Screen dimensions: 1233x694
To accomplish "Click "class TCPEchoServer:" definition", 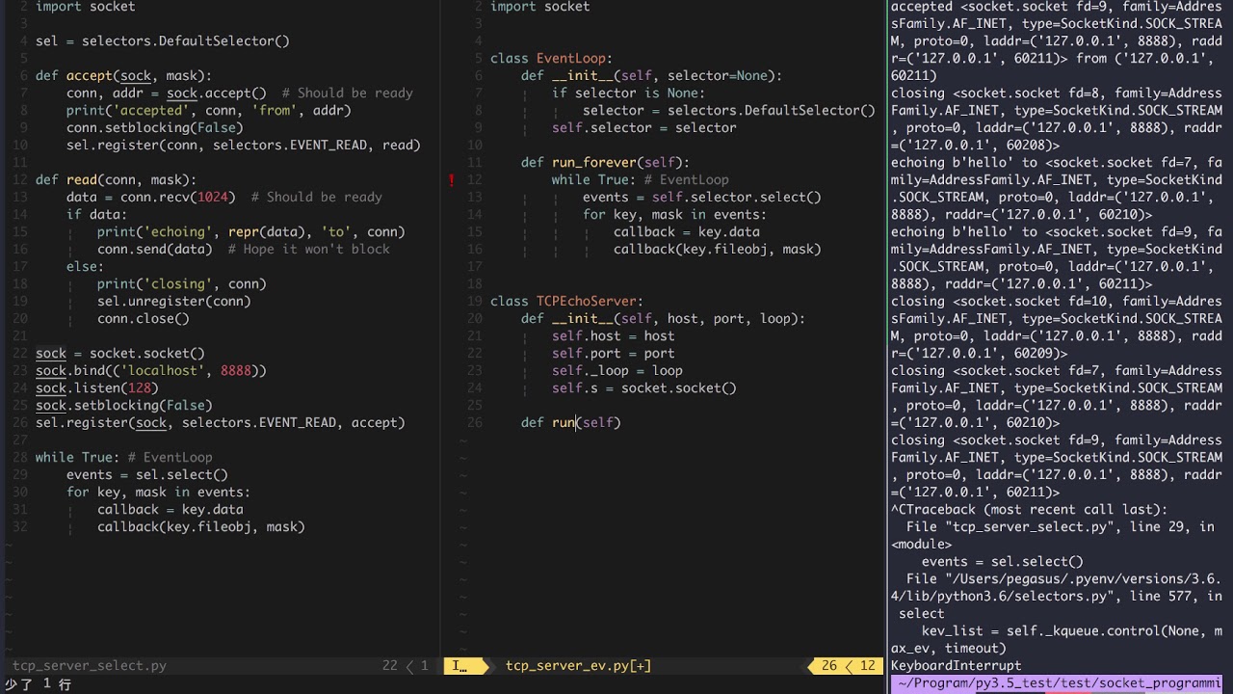I will 567,302.
